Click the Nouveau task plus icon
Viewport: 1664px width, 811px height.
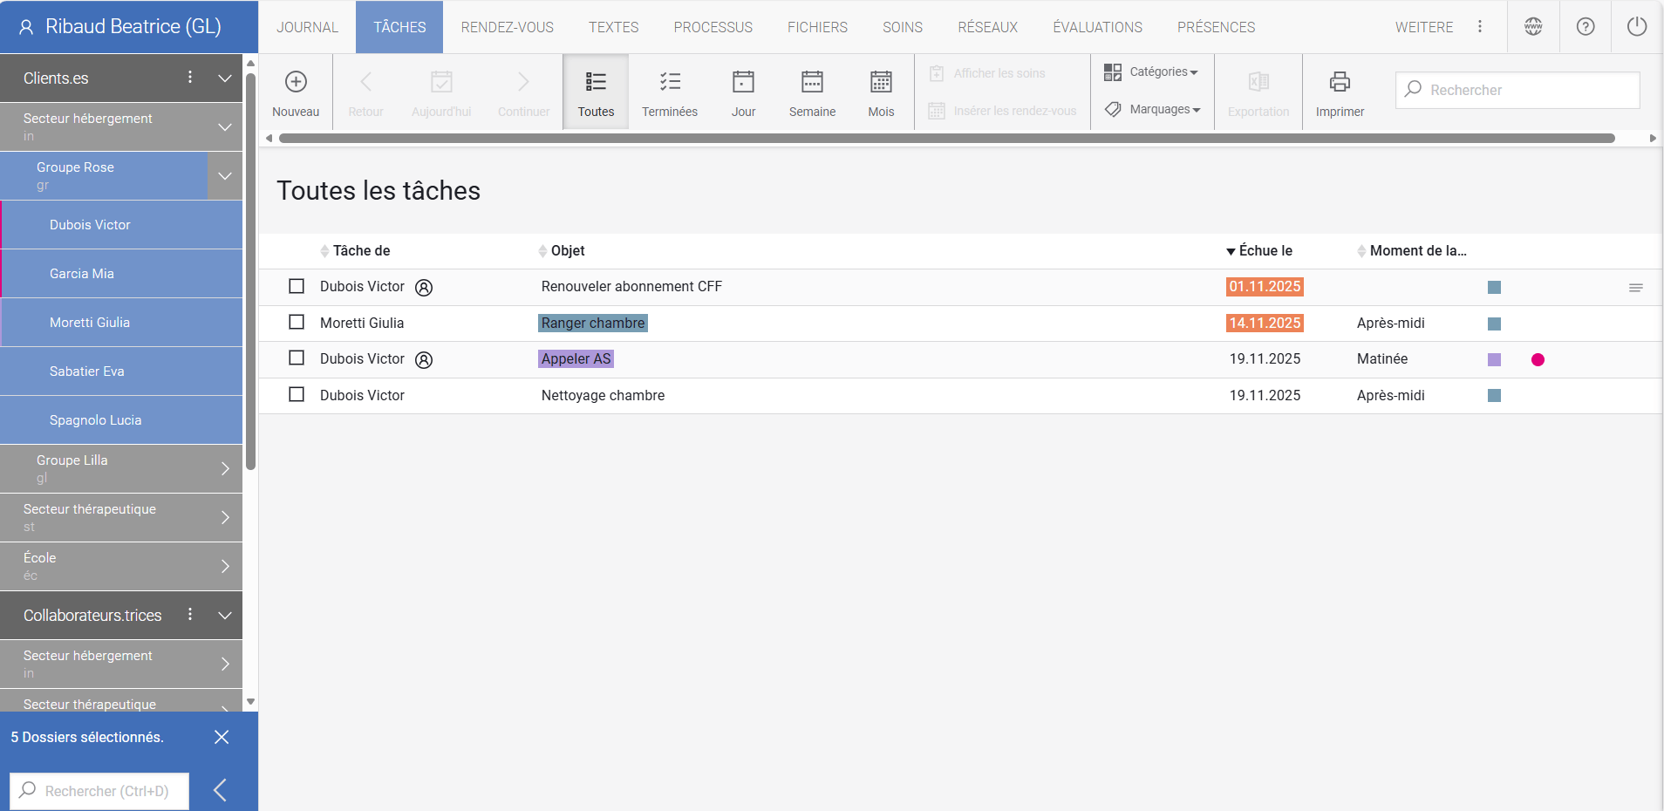(296, 82)
